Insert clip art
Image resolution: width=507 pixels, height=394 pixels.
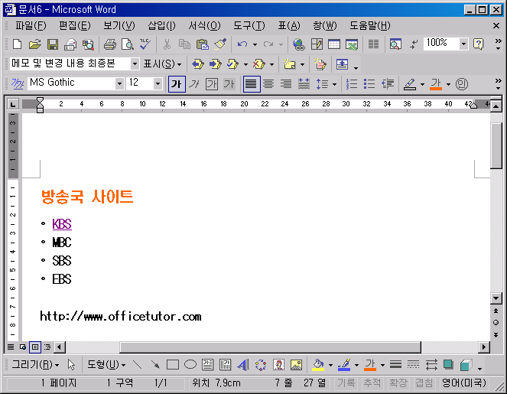pos(278,365)
